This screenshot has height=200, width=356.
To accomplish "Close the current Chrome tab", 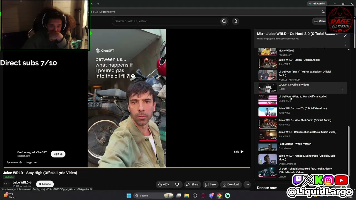I will [92, 4].
